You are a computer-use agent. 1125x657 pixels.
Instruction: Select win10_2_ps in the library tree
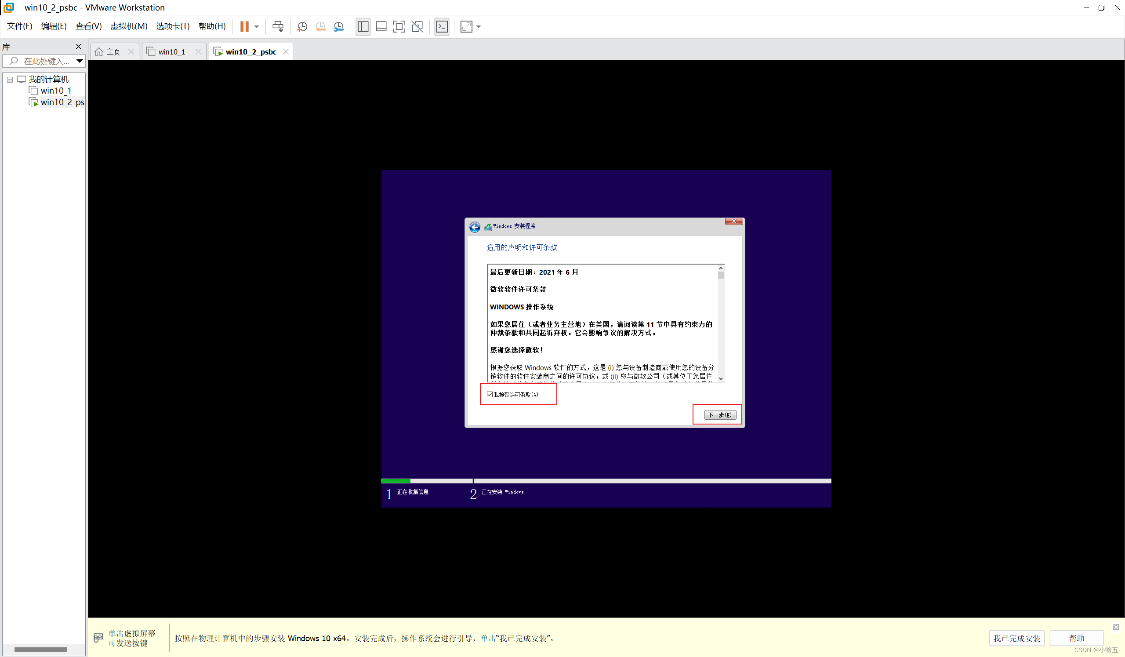(x=62, y=102)
